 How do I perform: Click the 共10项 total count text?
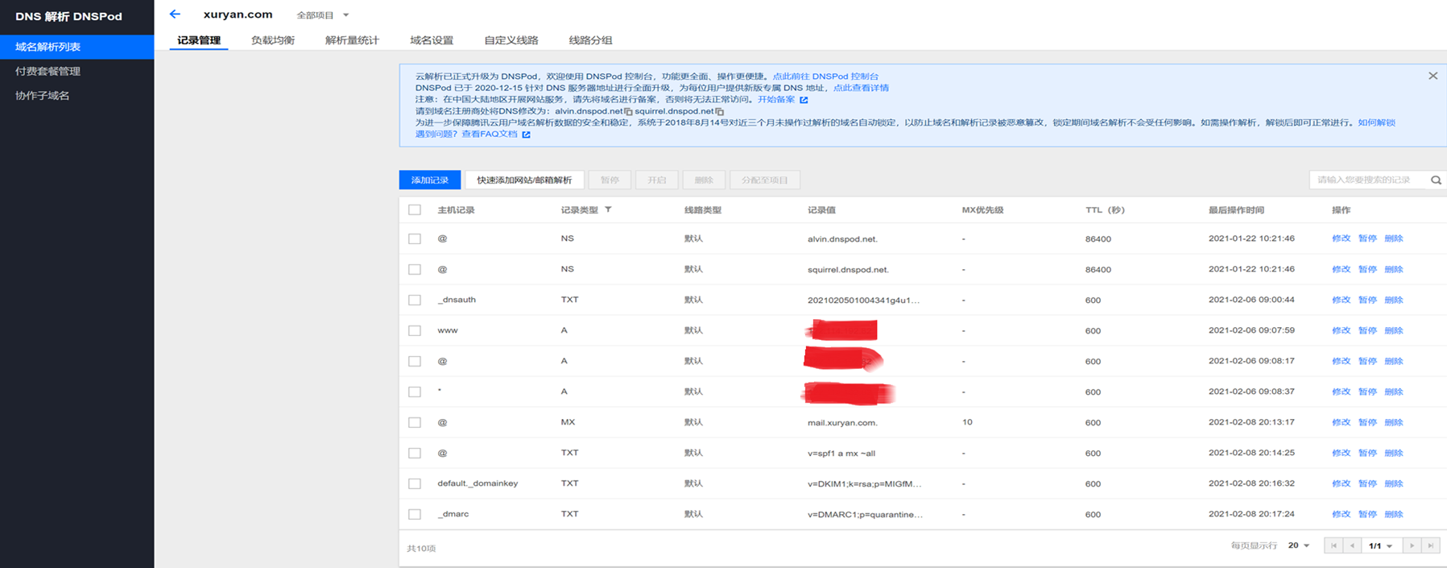pyautogui.click(x=421, y=548)
